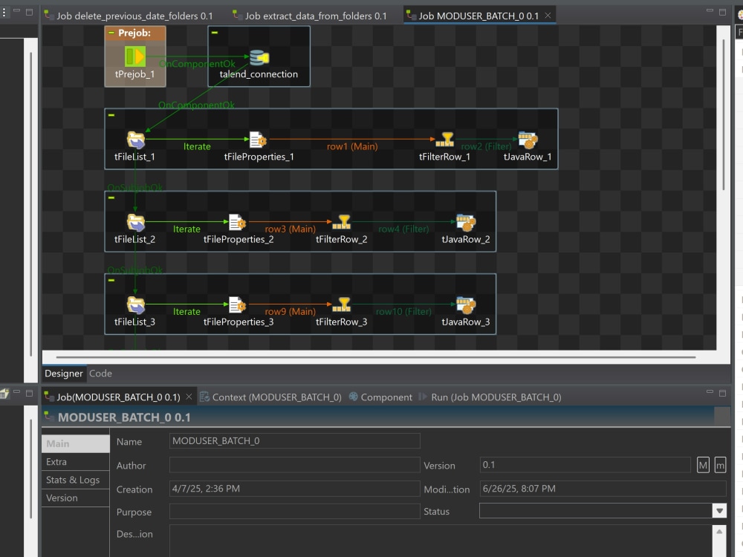Select the Version settings section

[75, 498]
